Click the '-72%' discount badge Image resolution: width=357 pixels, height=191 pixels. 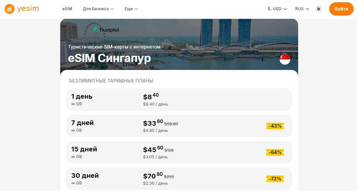point(275,178)
